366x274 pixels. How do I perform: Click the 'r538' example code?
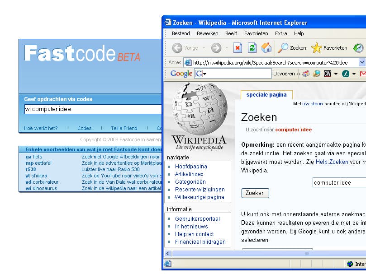[31, 169]
